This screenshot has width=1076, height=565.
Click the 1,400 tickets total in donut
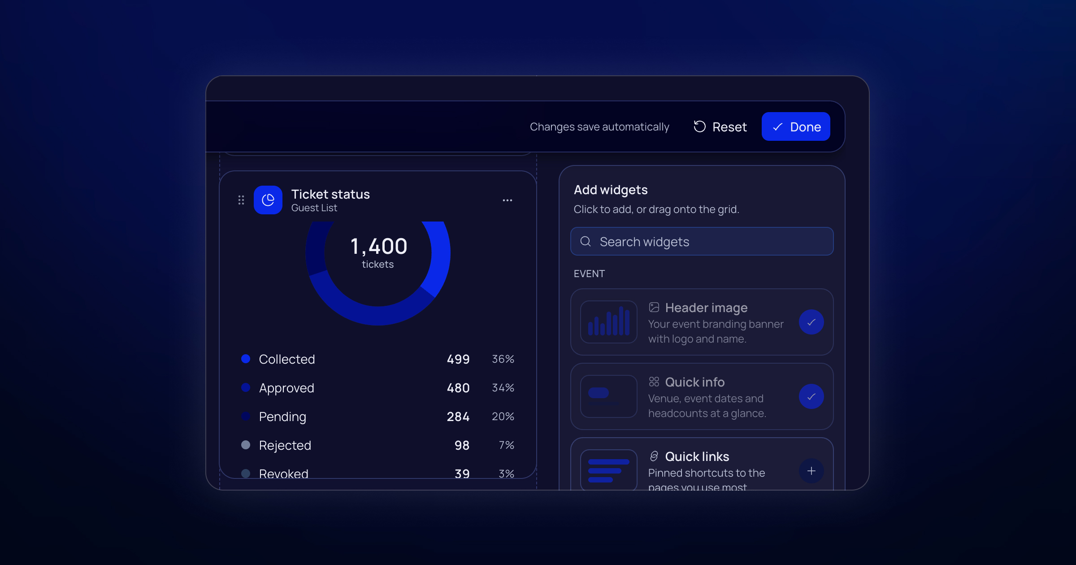click(x=379, y=247)
